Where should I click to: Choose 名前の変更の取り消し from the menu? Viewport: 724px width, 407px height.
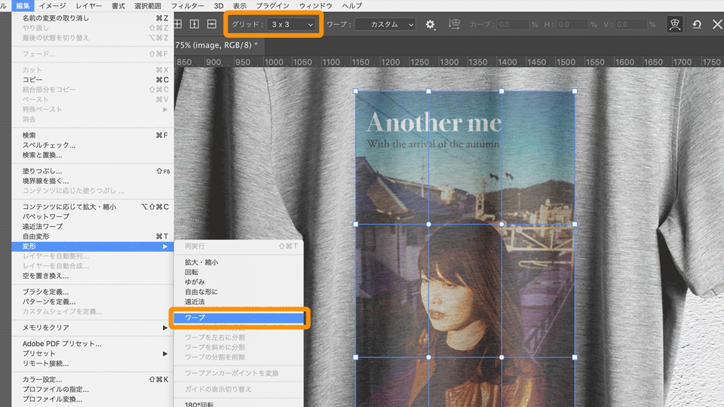pos(93,18)
